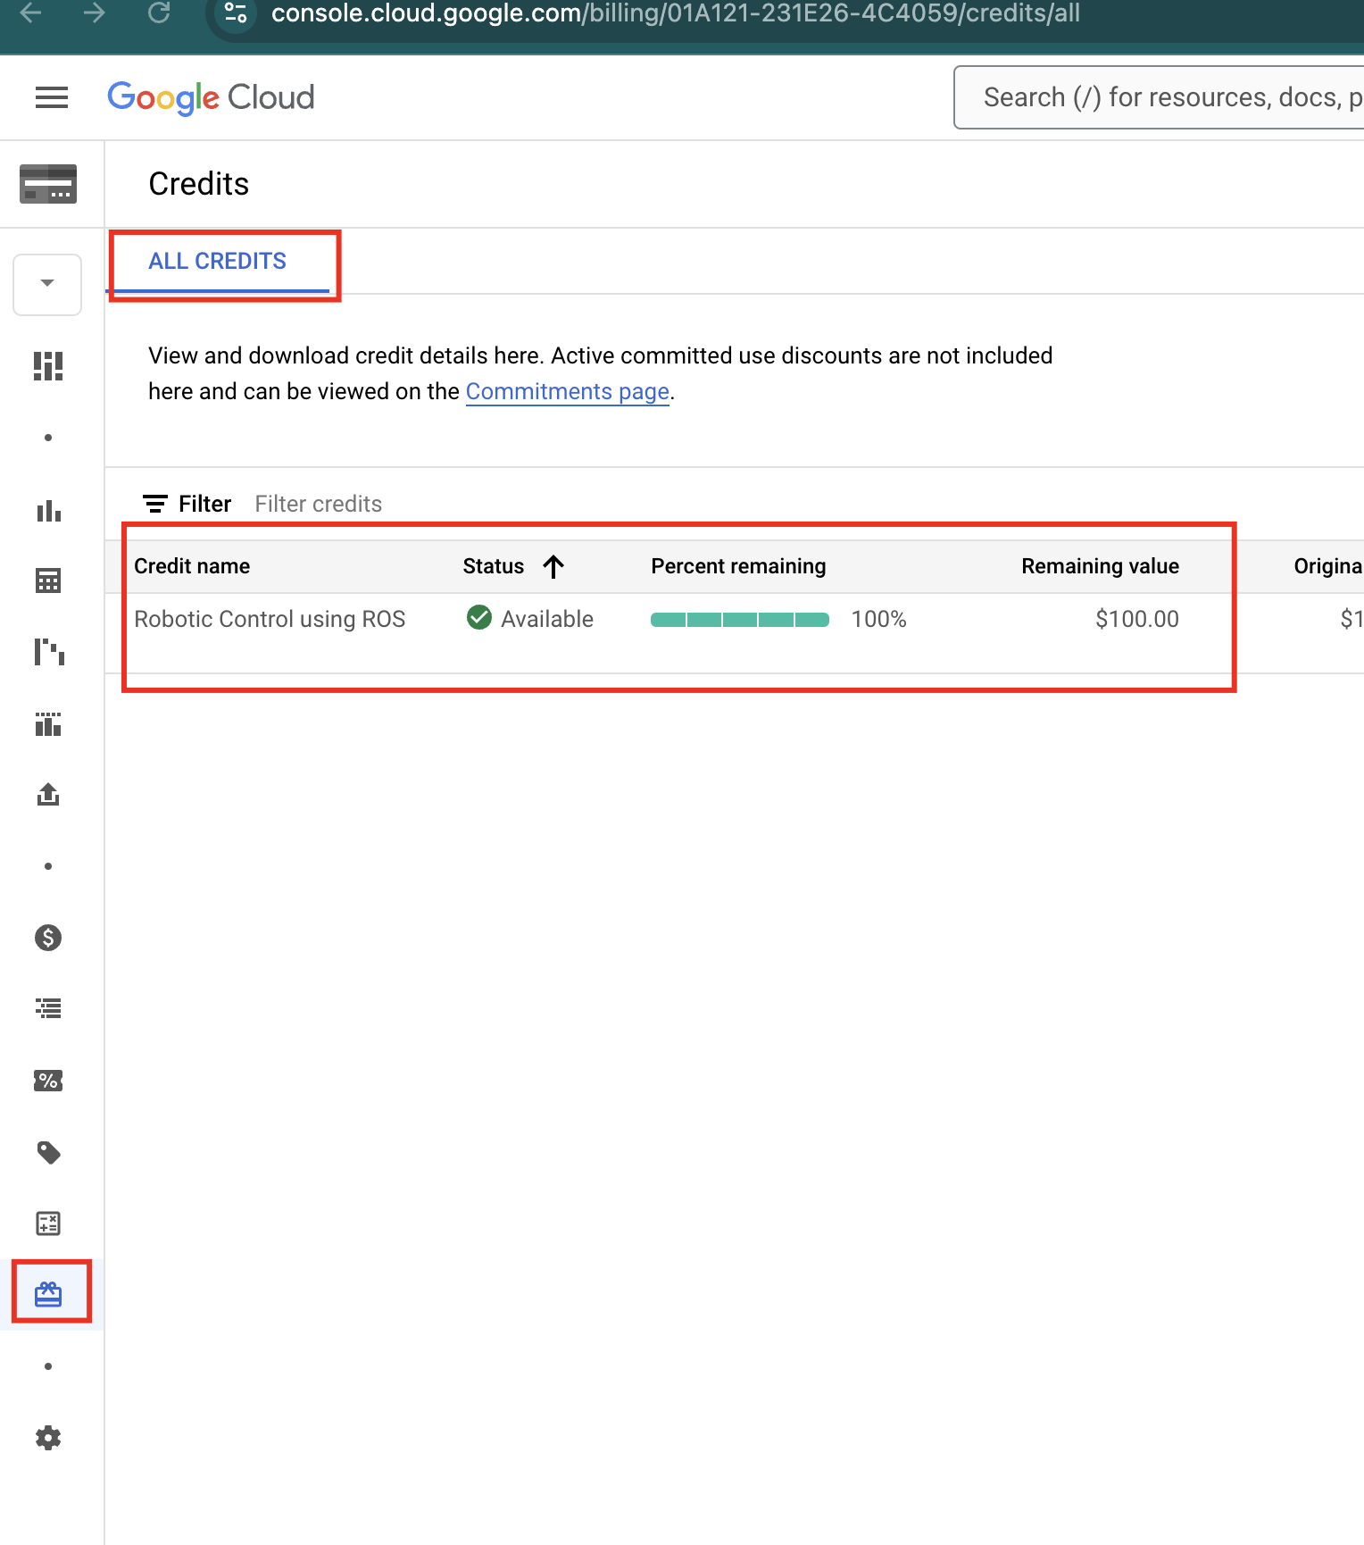
Task: Click the Filter credits input field
Action: point(318,505)
